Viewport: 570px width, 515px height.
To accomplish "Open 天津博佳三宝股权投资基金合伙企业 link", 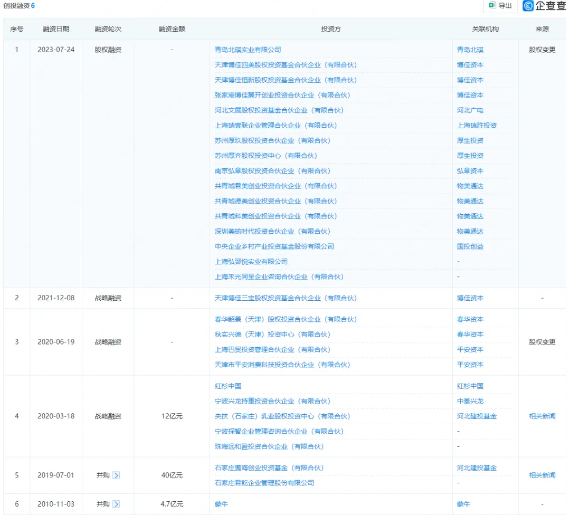I will [286, 298].
